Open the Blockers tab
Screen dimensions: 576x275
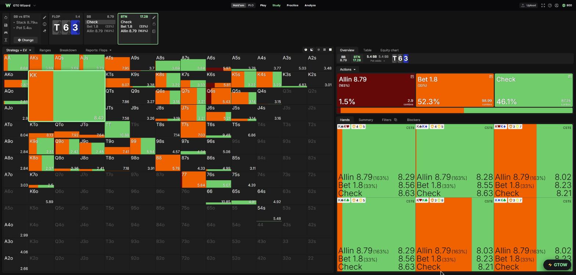[x=414, y=120]
